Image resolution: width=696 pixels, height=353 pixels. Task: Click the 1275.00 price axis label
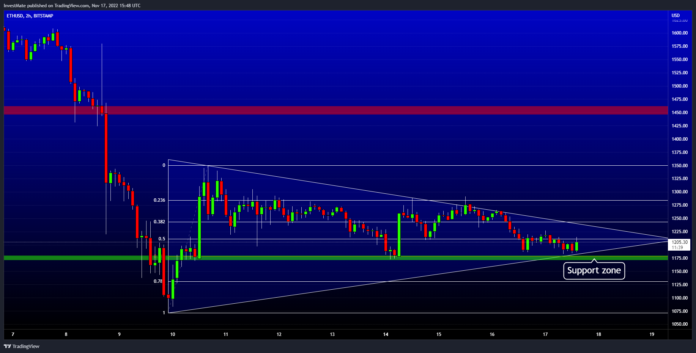679,205
